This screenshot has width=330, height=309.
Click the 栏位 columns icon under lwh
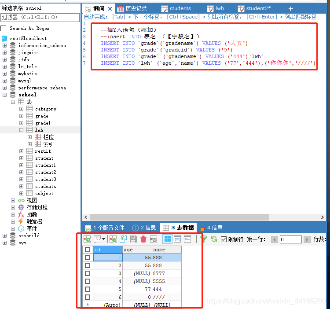(x=38, y=137)
